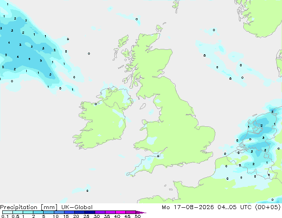Click the '25' legend label
Image resolution: width=282 pixels, height=218 pixels.
86,216
